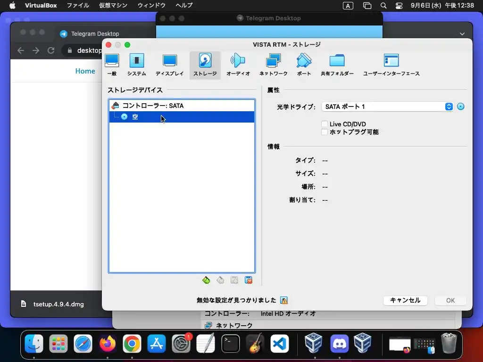Image resolution: width=483 pixels, height=362 pixels.
Task: Open the 共有フォルダー settings tab
Action: click(337, 65)
